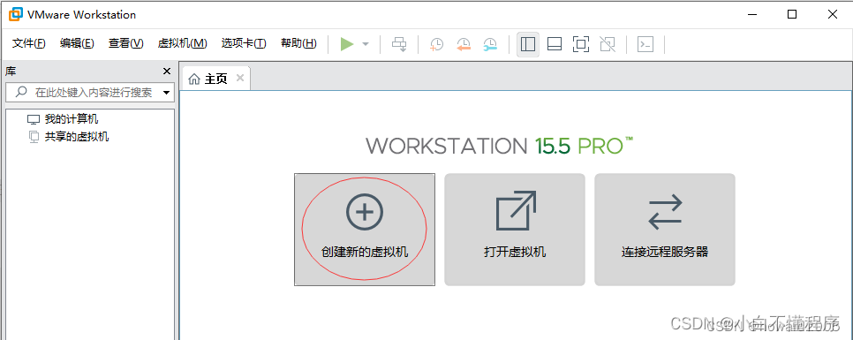Image resolution: width=853 pixels, height=340 pixels.
Task: Minimize the VMware Workstation window
Action: pyautogui.click(x=751, y=15)
